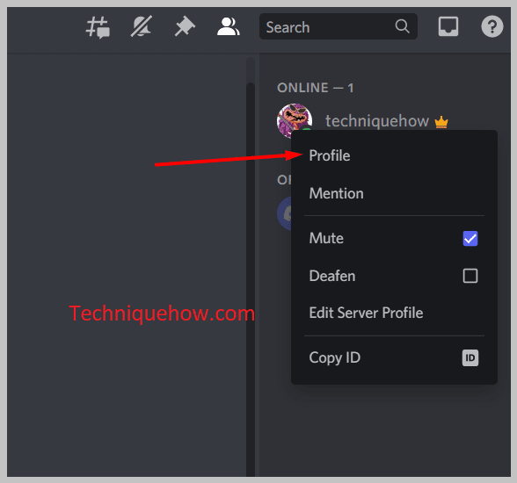This screenshot has height=483, width=517.
Task: Click the ID icon beside Copy ID
Action: (x=470, y=358)
